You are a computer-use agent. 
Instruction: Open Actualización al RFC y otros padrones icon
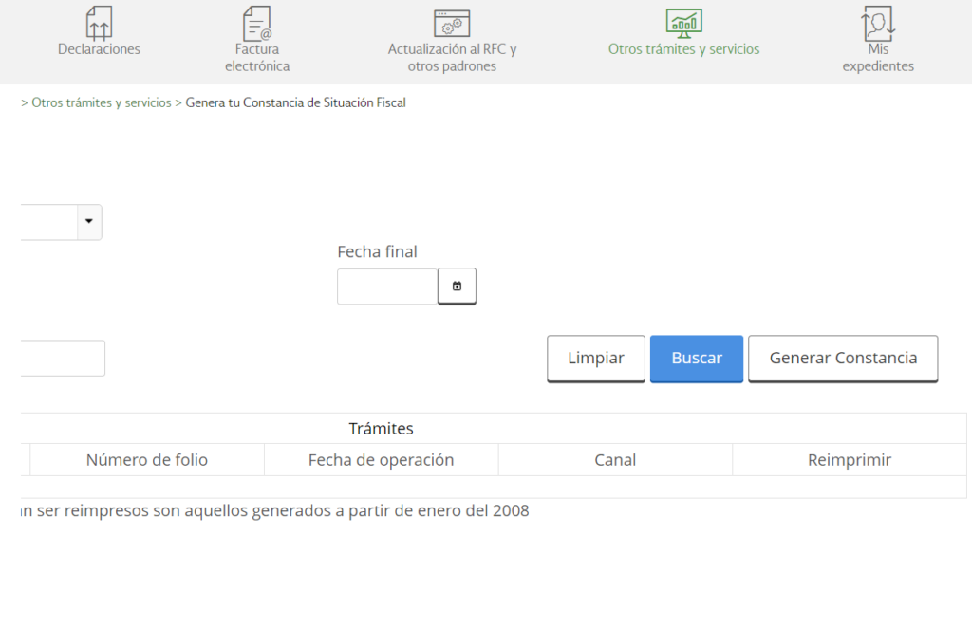pos(450,23)
